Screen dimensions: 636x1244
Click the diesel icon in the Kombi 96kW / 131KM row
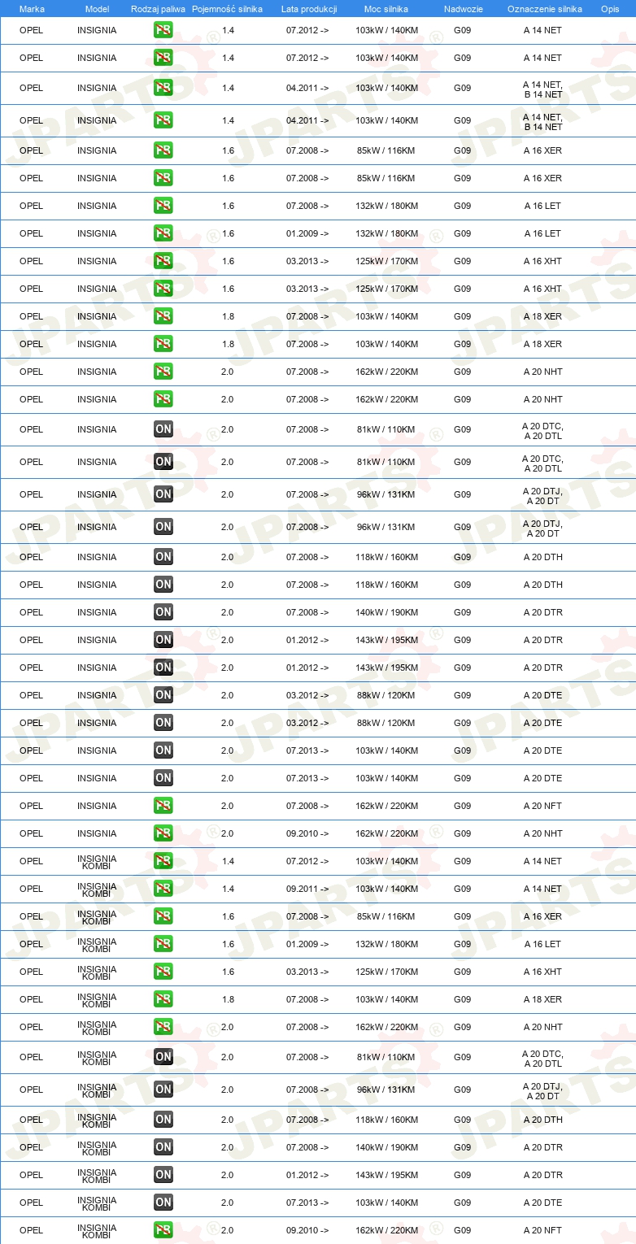click(163, 1090)
